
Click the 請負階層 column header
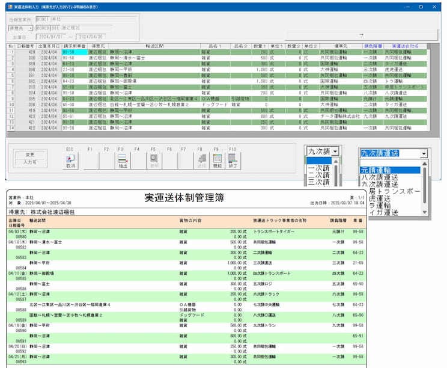[373, 46]
